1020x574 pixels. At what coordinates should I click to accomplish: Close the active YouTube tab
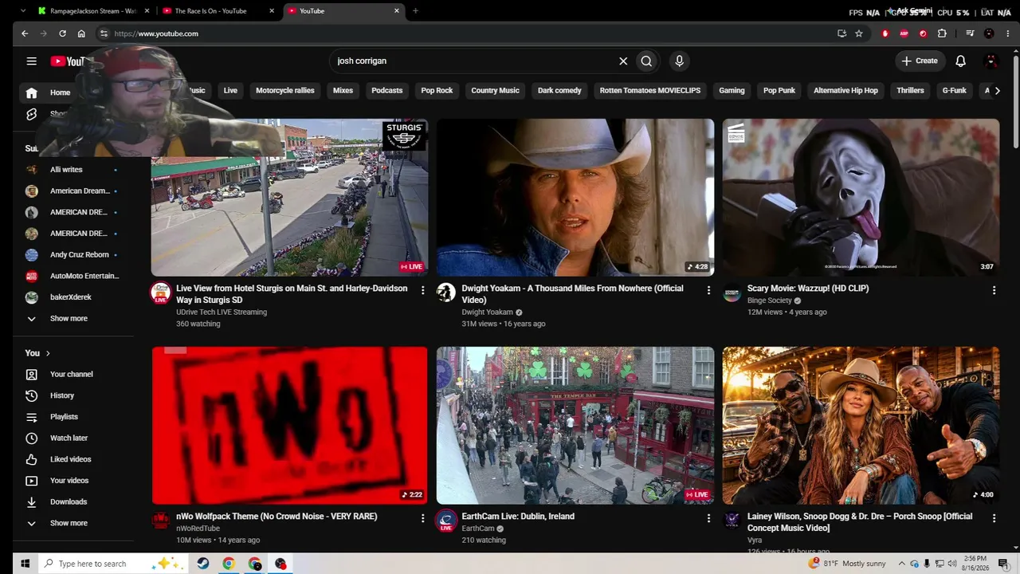coord(397,11)
